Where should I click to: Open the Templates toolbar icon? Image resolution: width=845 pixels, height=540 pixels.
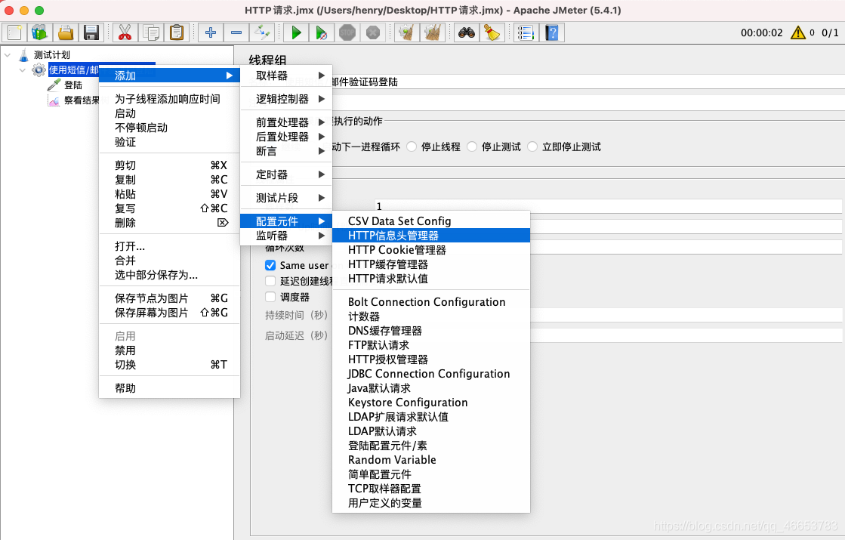pos(39,33)
